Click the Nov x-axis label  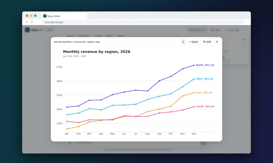click(x=183, y=134)
